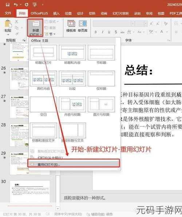This screenshot has height=217, width=182.
Task: Toggle Bold formatting
Action: pos(96,32)
